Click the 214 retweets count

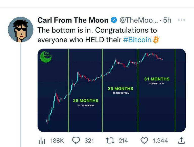tap(123, 140)
